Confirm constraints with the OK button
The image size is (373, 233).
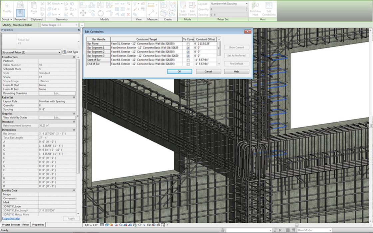click(x=180, y=71)
